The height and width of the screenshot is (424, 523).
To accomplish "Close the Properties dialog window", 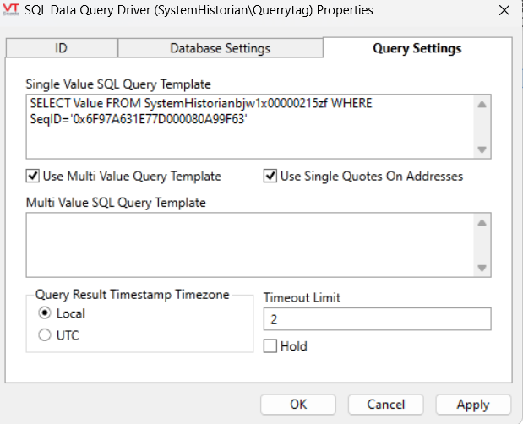I will 504,11.
